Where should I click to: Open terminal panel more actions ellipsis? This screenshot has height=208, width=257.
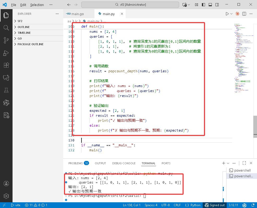pos(234,163)
